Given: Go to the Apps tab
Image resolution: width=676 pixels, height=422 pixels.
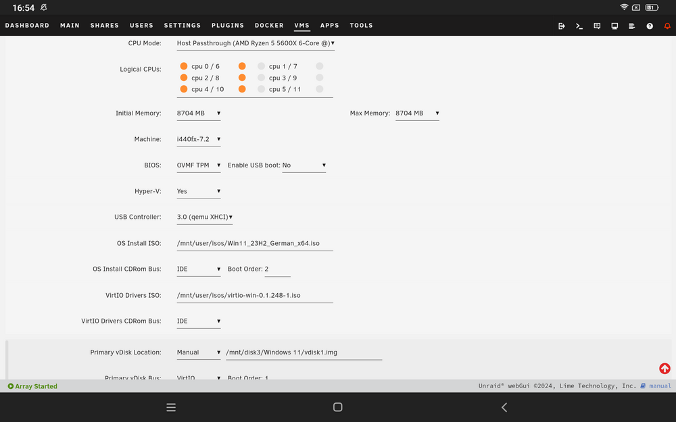Looking at the screenshot, I should coord(329,26).
